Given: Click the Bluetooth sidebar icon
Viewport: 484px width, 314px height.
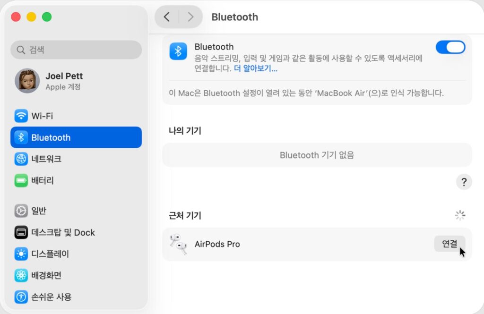Looking at the screenshot, I should pos(21,137).
